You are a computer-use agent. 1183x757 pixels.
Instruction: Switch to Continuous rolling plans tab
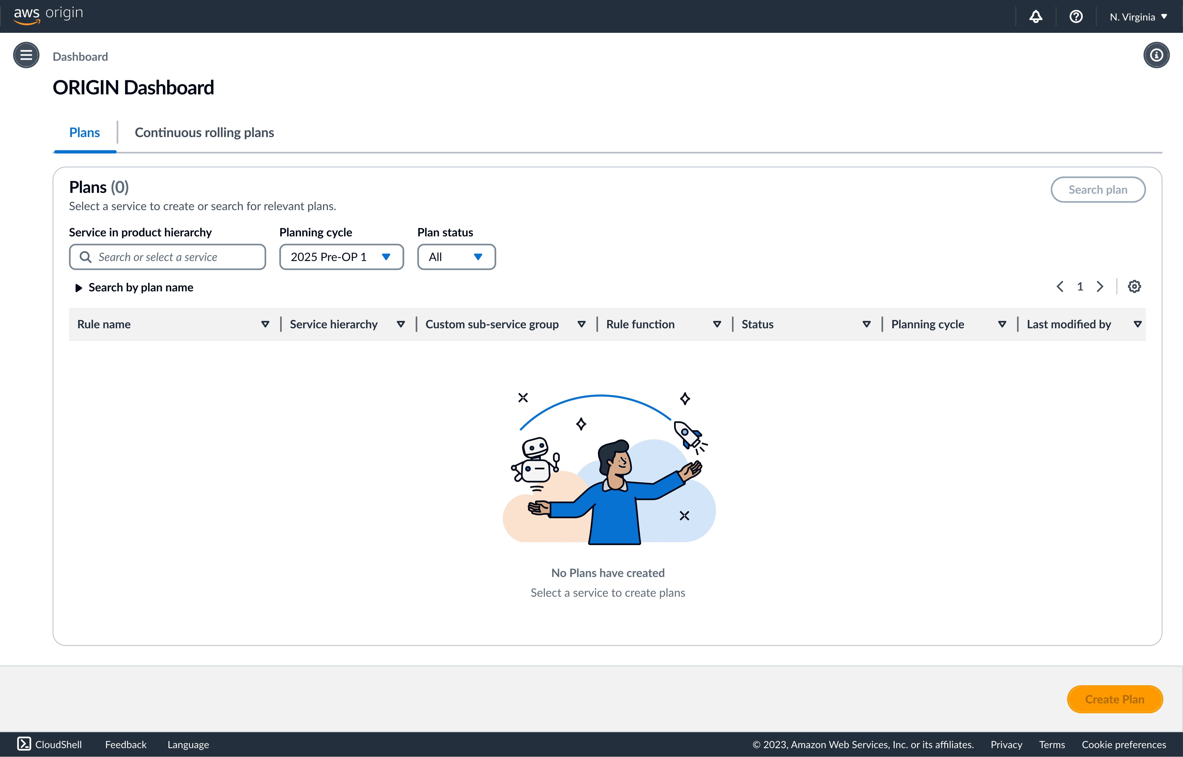click(204, 133)
